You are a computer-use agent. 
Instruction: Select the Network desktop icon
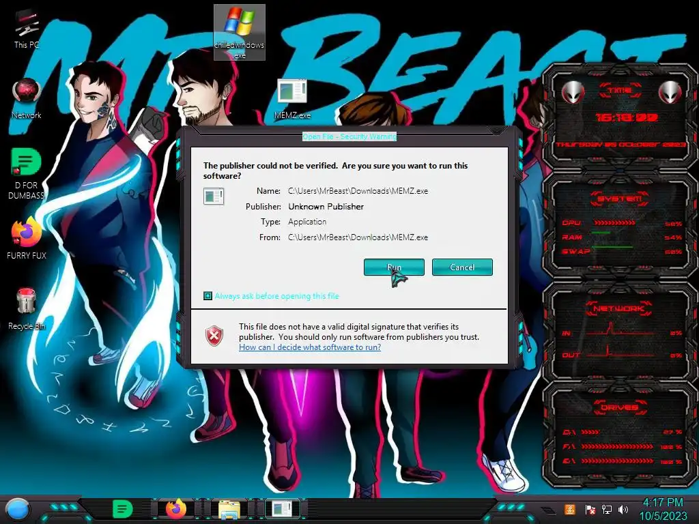coord(27,99)
